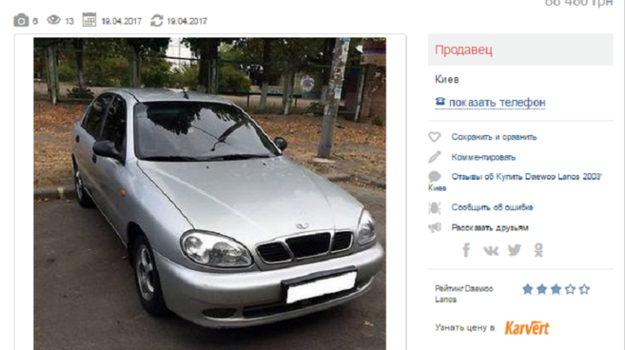The height and width of the screenshot is (350, 625).
Task: Click 'Рассказать друзьям' link
Action: pyautogui.click(x=490, y=228)
